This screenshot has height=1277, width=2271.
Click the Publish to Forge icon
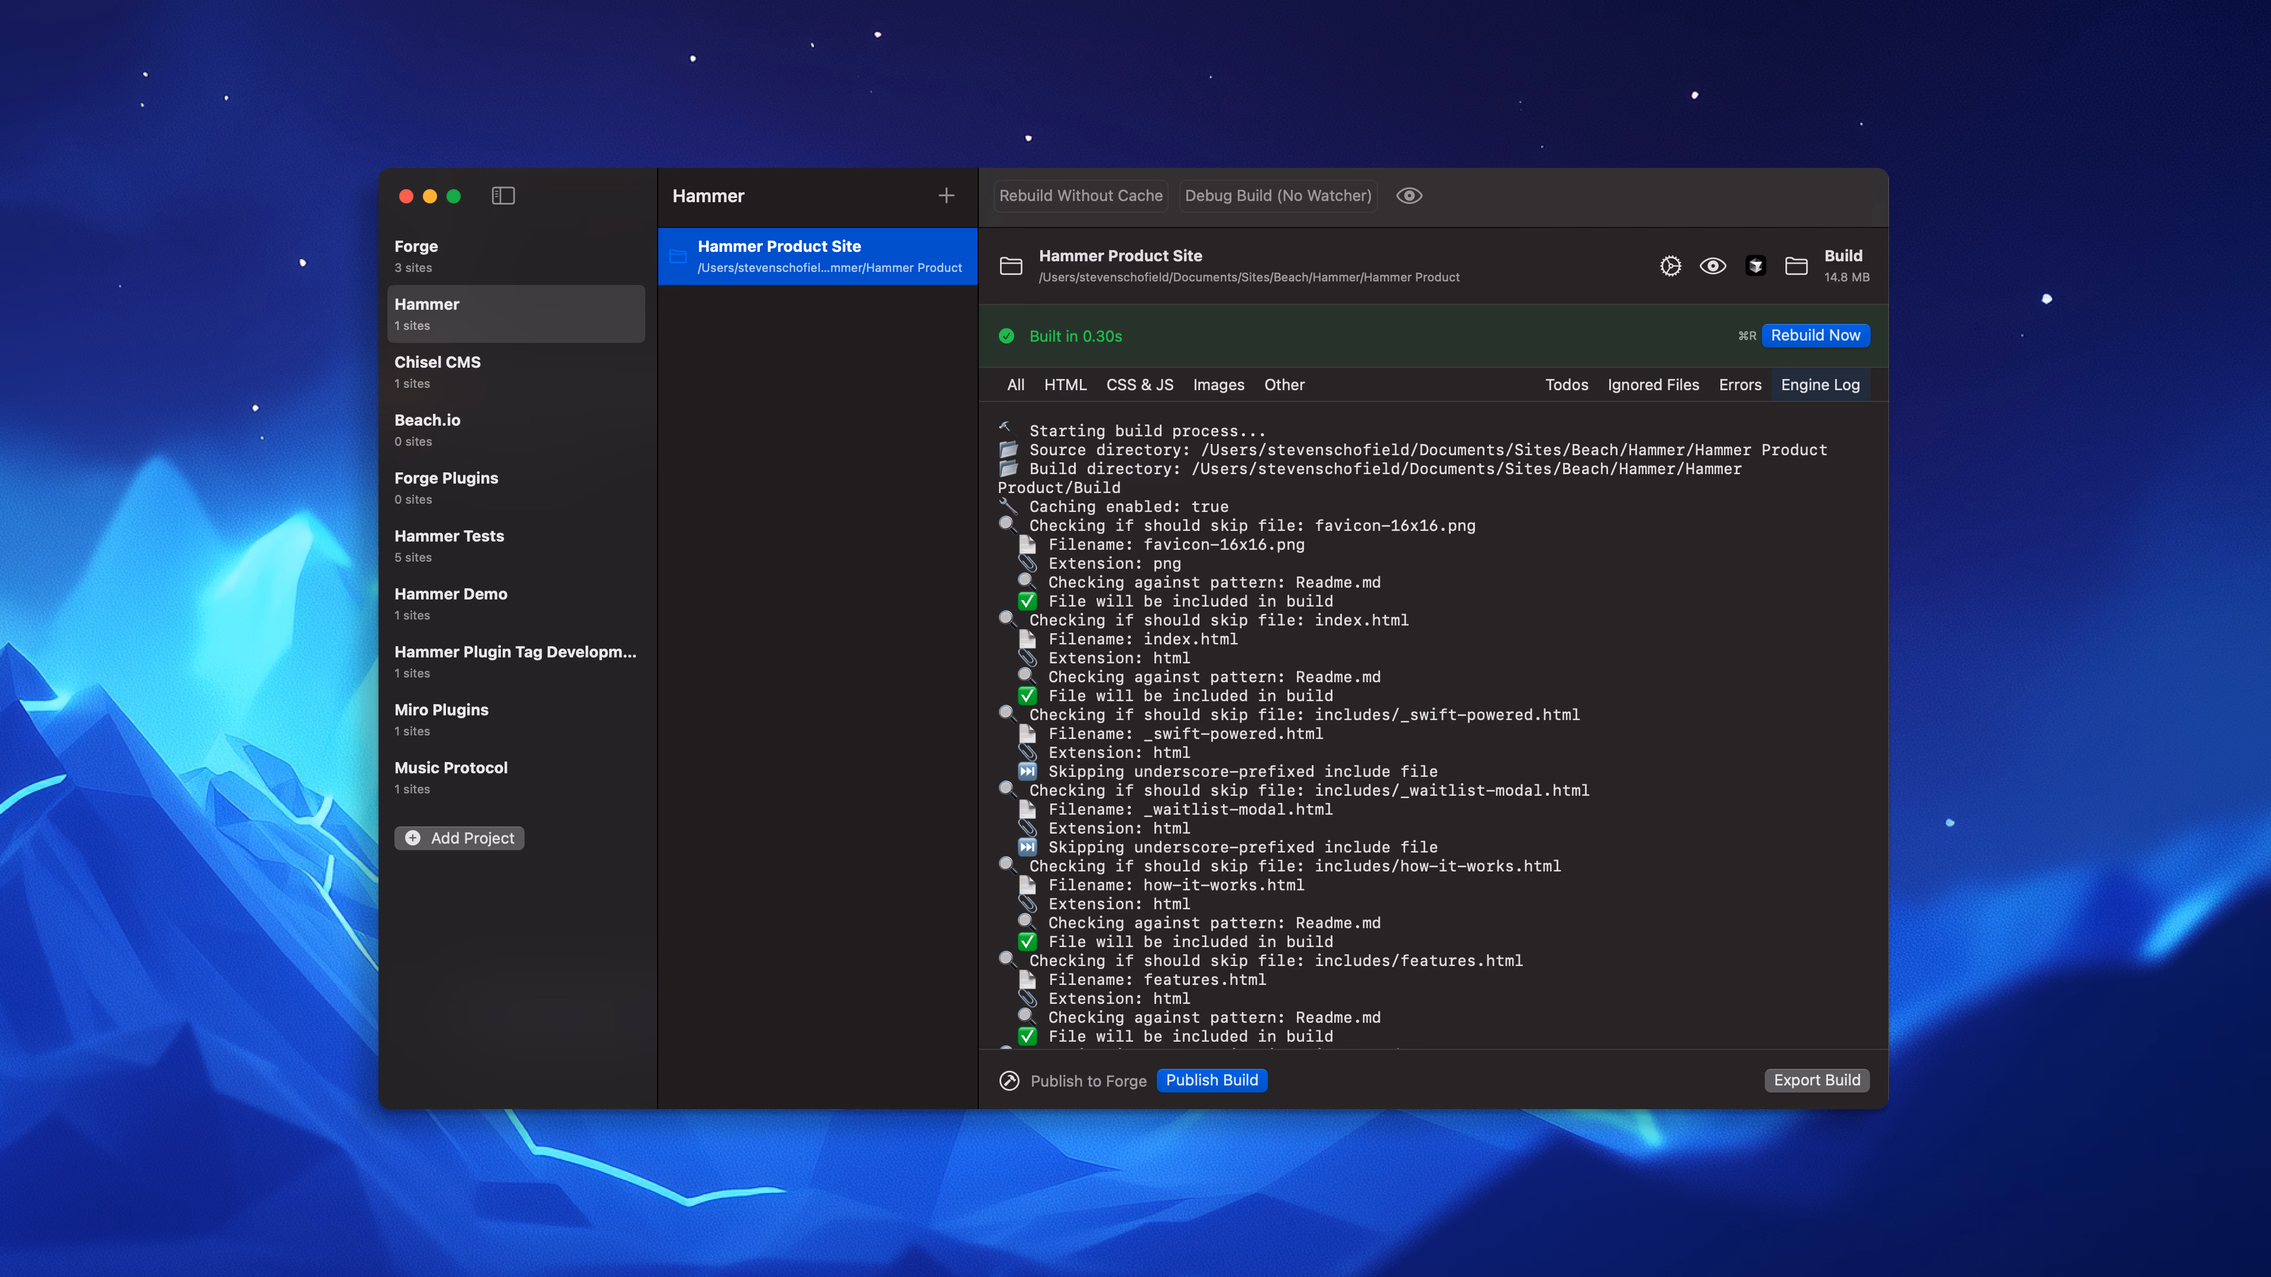point(1010,1081)
